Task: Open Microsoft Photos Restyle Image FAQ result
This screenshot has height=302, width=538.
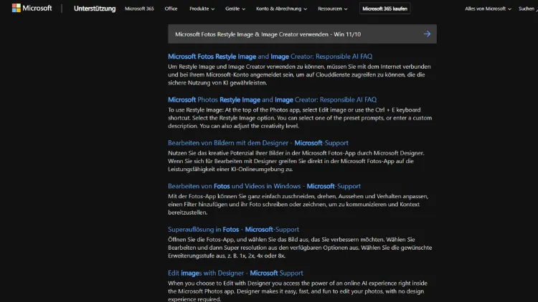Action: pos(272,99)
